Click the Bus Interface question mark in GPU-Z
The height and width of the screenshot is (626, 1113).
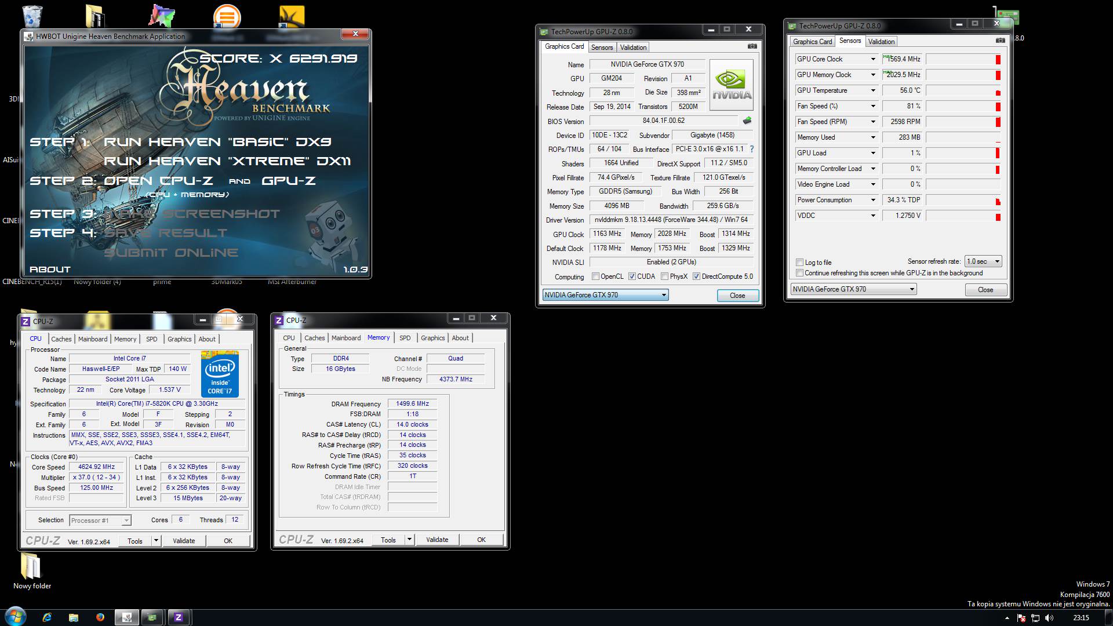(752, 149)
